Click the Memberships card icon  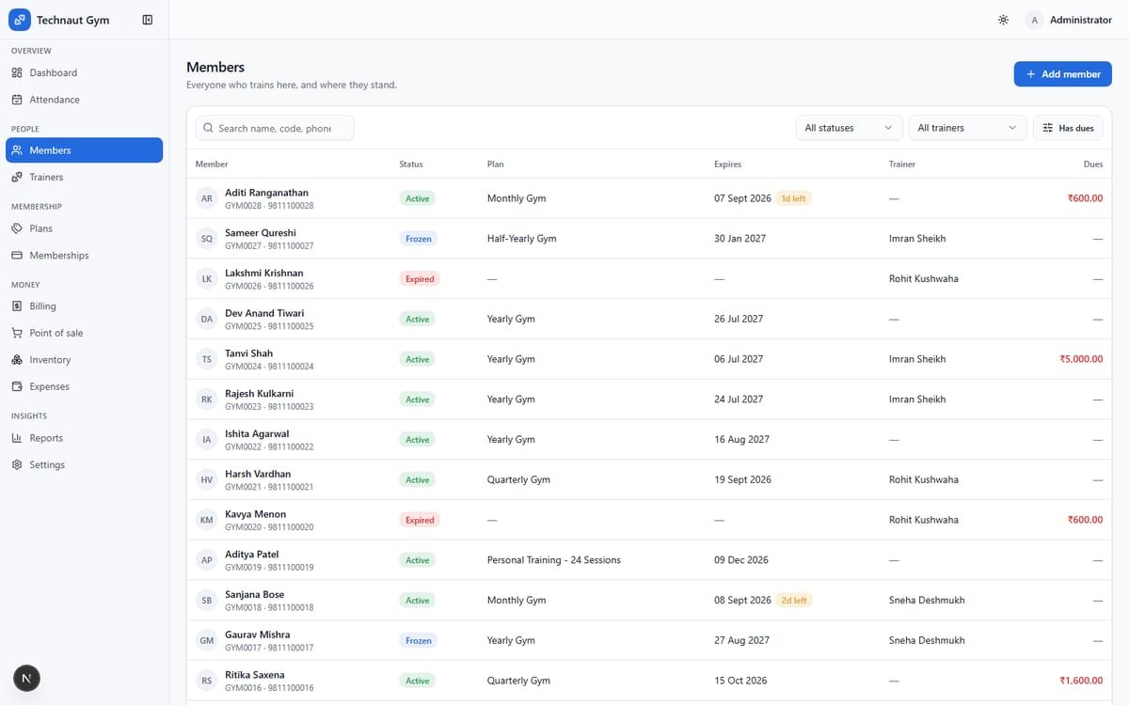click(x=17, y=255)
